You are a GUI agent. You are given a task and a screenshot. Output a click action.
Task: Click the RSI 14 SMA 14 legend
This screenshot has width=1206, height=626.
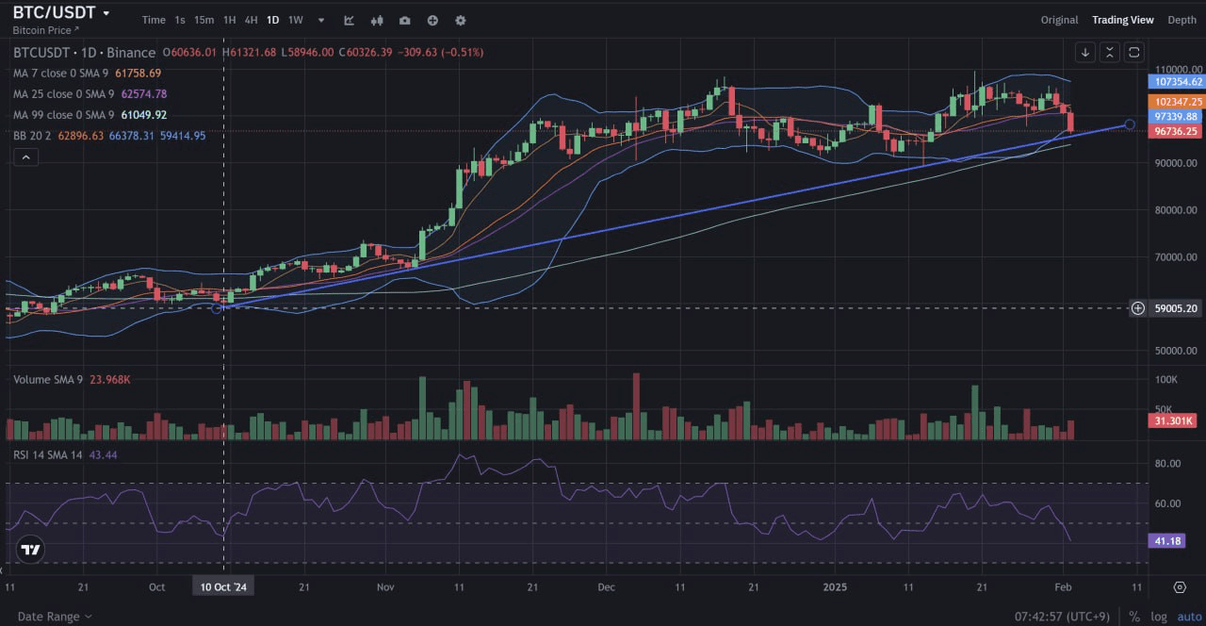[48, 454]
